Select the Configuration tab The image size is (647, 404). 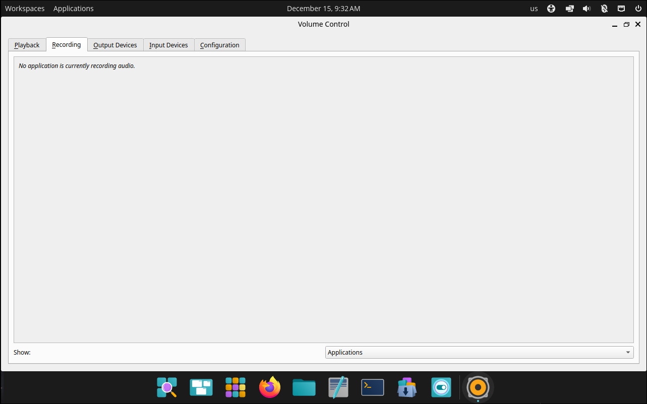(219, 45)
